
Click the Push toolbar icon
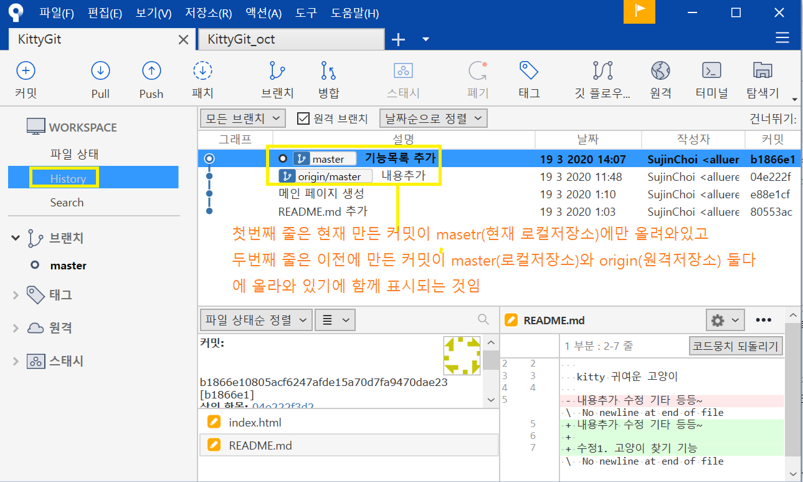click(x=151, y=71)
